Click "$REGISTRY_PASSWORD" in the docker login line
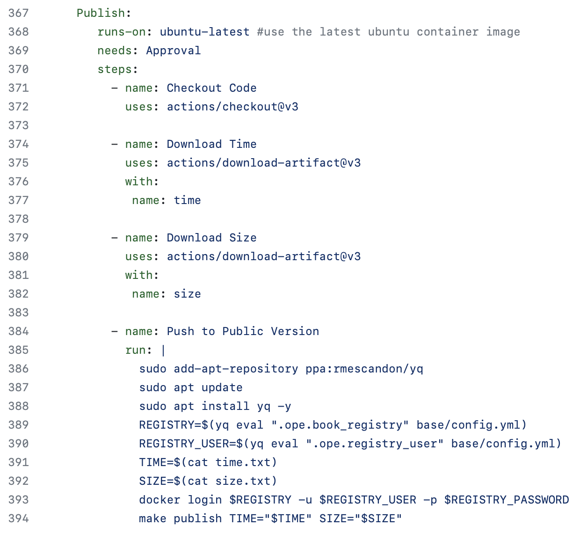This screenshot has height=533, width=587. pyautogui.click(x=507, y=500)
